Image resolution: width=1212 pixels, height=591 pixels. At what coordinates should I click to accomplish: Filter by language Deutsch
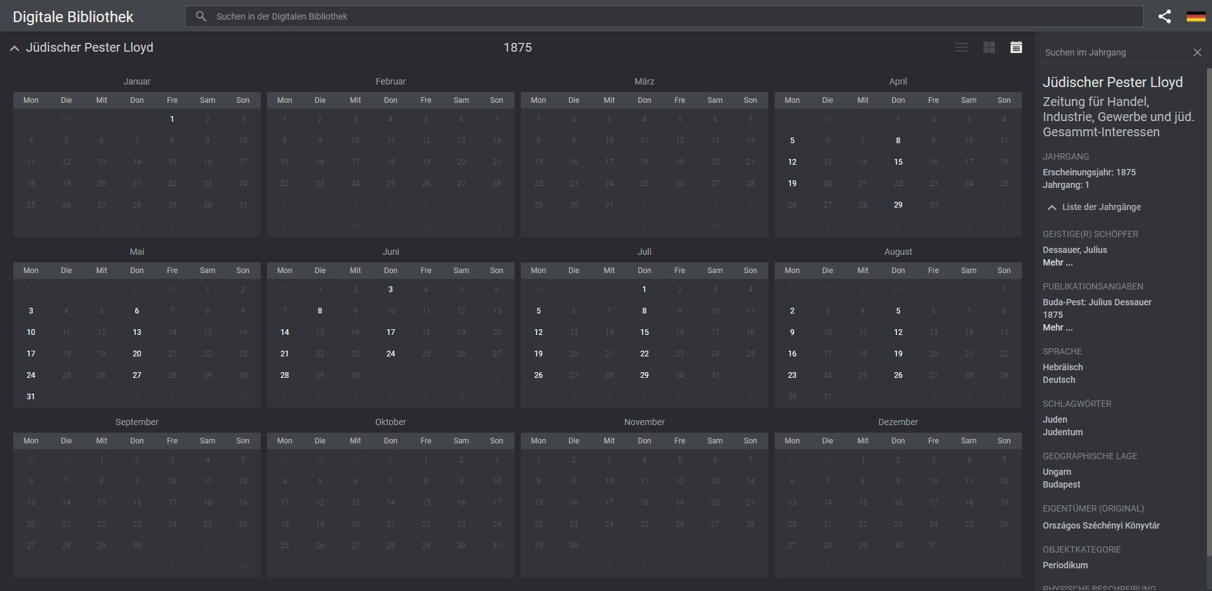click(x=1059, y=380)
